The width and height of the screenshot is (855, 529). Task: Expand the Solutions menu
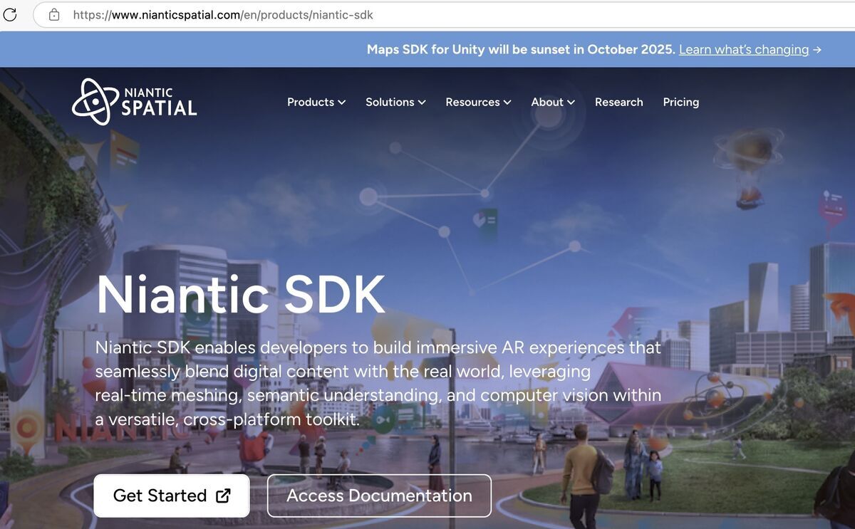[395, 102]
